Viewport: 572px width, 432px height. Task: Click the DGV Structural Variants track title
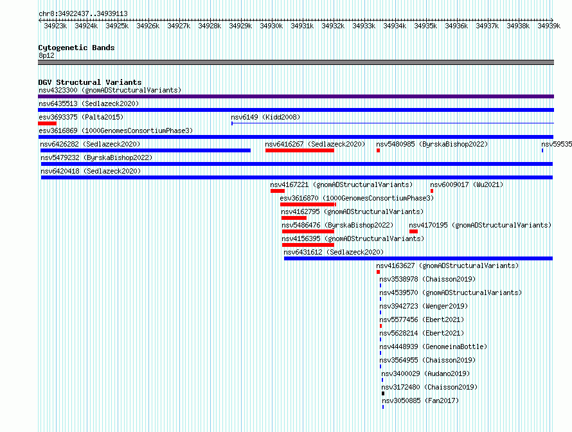[90, 82]
